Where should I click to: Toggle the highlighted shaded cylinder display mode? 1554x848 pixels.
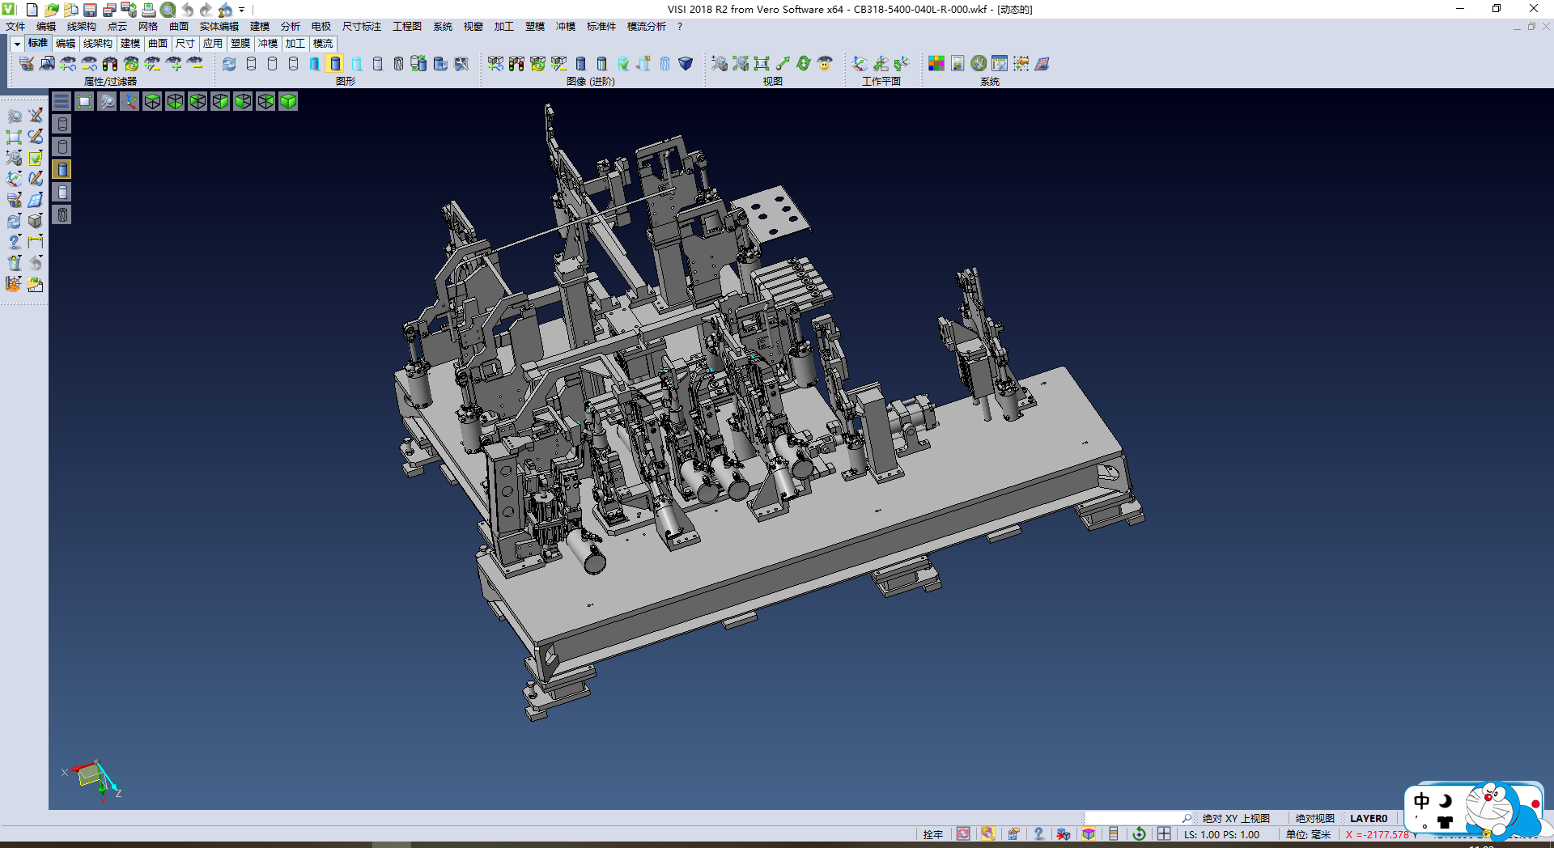pos(335,63)
